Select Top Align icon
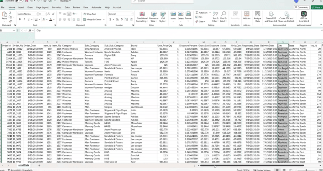The image size is (323, 171). pyautogui.click(x=60, y=14)
